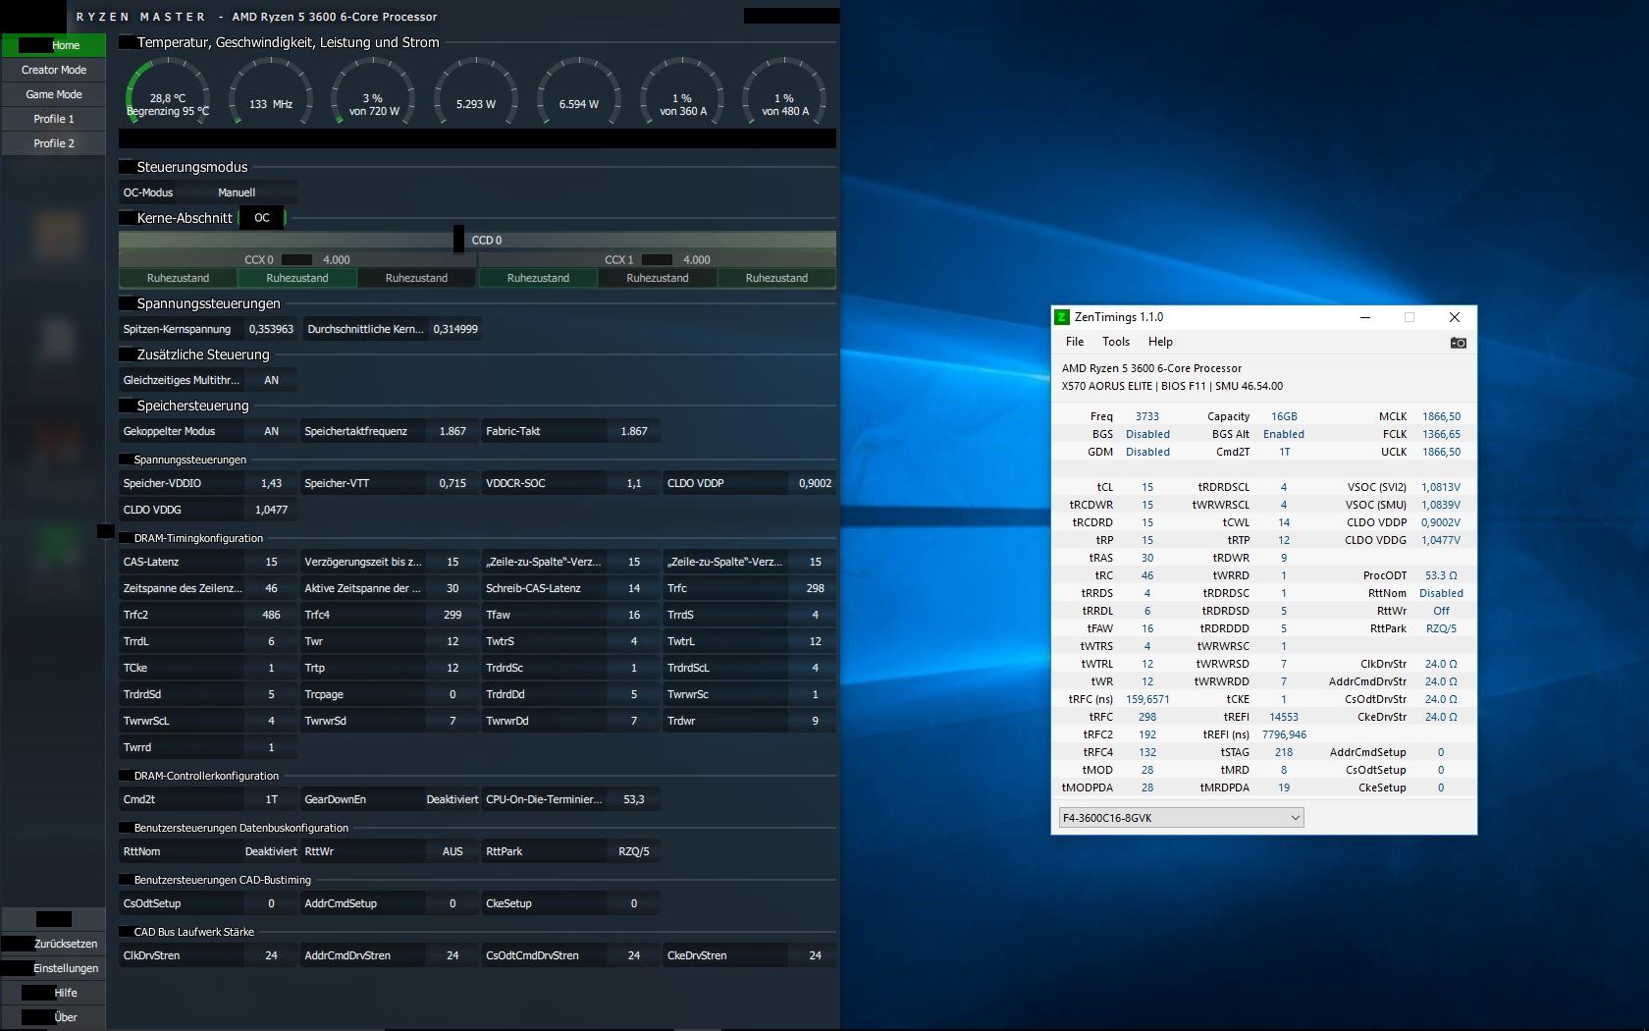Click the ZenTimings camera screenshot icon

tap(1458, 343)
